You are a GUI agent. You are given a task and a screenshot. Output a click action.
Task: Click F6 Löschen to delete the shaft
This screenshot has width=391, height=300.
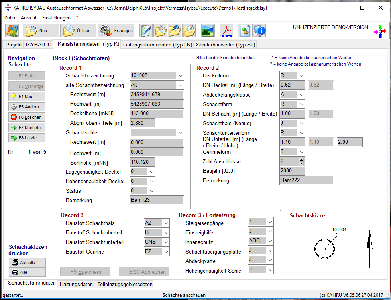pyautogui.click(x=27, y=117)
